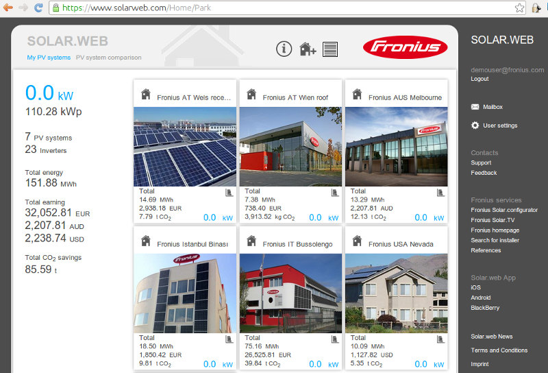This screenshot has height=373, width=548.
Task: Click the Fronius Istanbul Binası title
Action: click(x=192, y=244)
